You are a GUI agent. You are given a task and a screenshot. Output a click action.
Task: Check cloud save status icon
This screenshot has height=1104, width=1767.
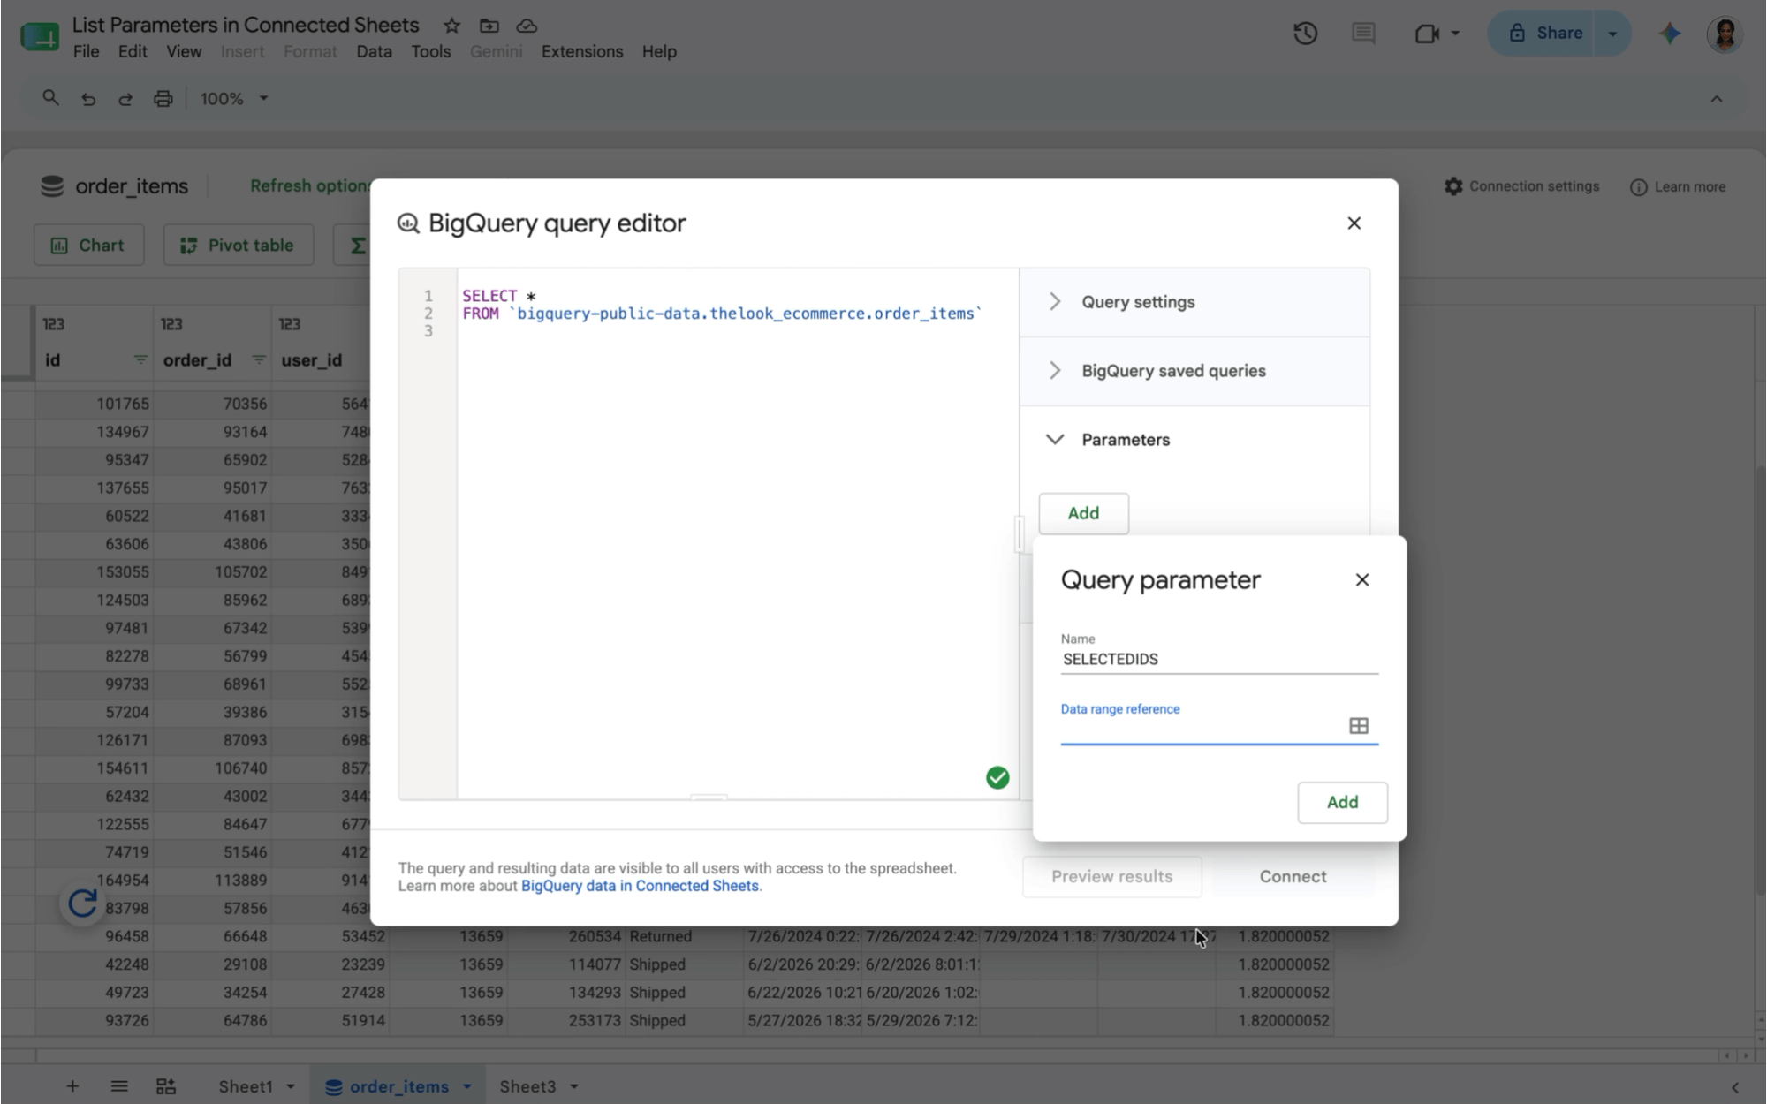(x=527, y=26)
